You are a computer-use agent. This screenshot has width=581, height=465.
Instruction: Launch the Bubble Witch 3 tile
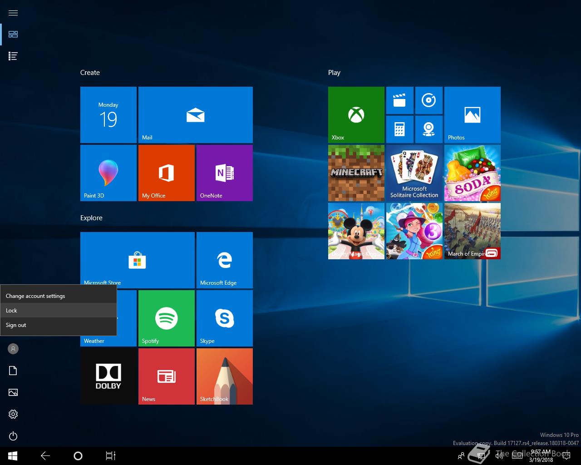tap(414, 231)
